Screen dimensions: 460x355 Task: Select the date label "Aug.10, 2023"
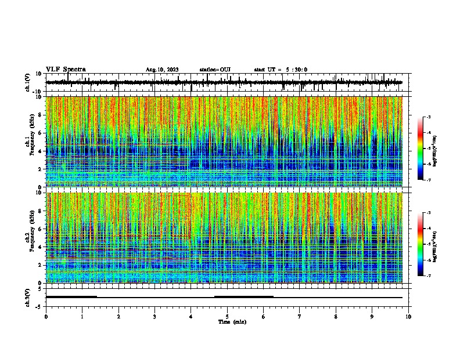(x=162, y=70)
